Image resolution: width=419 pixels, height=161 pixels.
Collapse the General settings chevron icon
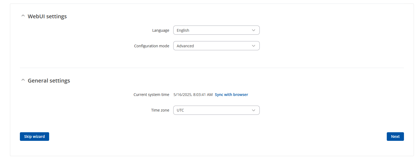[x=23, y=80]
